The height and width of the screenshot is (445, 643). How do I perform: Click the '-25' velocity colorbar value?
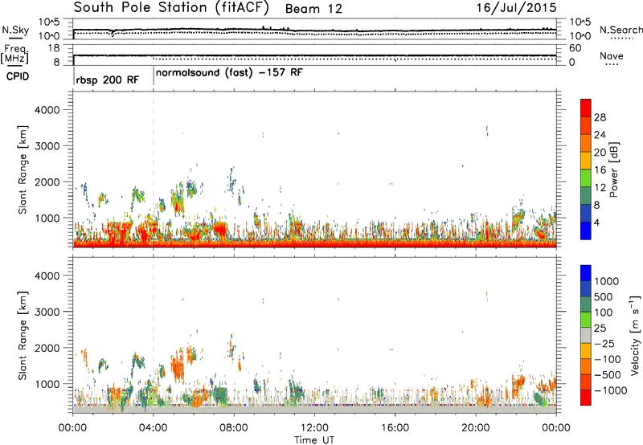pyautogui.click(x=605, y=343)
